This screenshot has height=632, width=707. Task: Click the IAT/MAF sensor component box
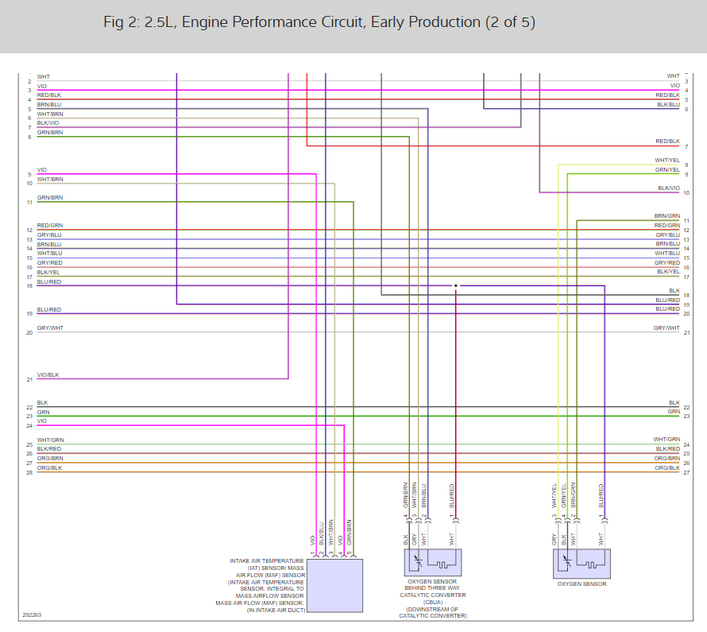(x=334, y=586)
